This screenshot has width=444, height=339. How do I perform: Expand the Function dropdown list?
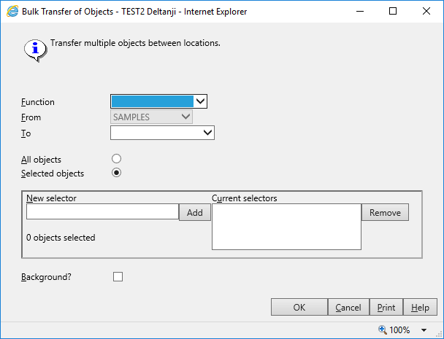point(201,102)
